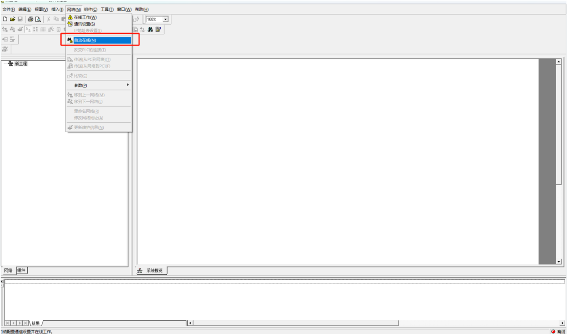Choose 在线工作(W) from the menu
Image resolution: width=567 pixels, height=334 pixels.
[99, 17]
